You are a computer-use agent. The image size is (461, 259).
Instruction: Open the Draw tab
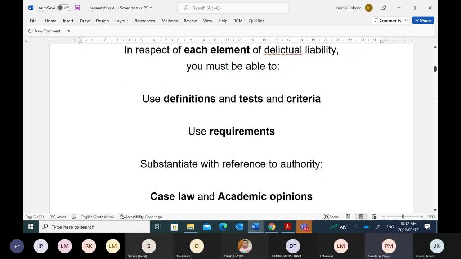pyautogui.click(x=85, y=21)
